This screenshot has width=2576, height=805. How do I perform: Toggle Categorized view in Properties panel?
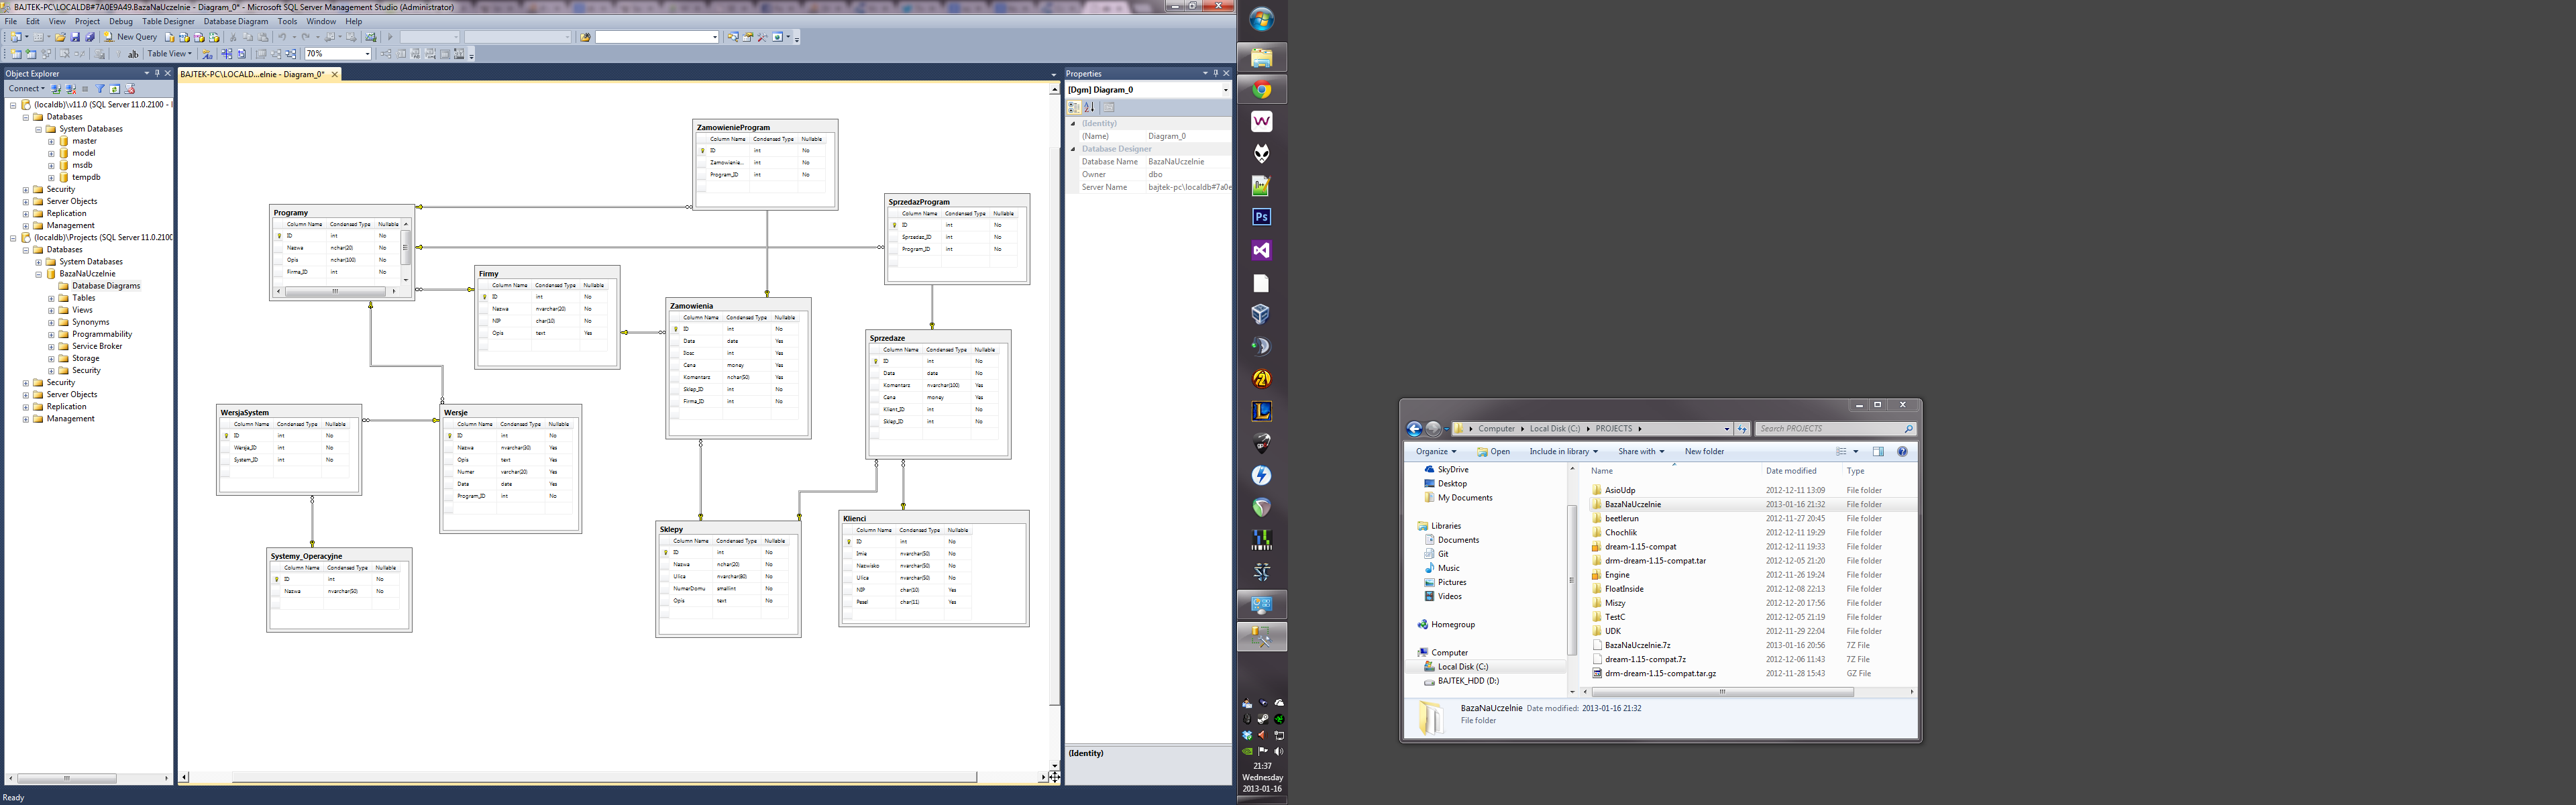pos(1074,107)
